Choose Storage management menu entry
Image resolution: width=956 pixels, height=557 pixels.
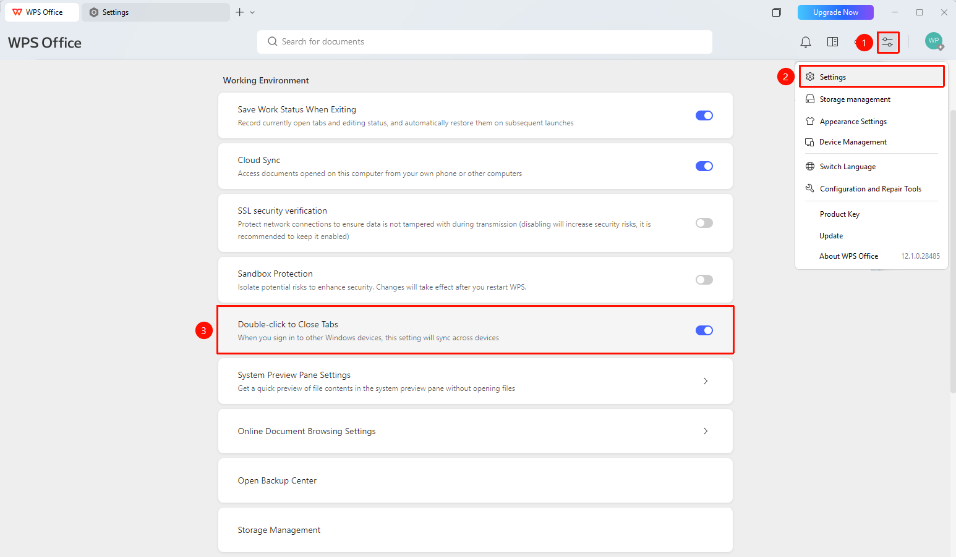click(x=872, y=99)
